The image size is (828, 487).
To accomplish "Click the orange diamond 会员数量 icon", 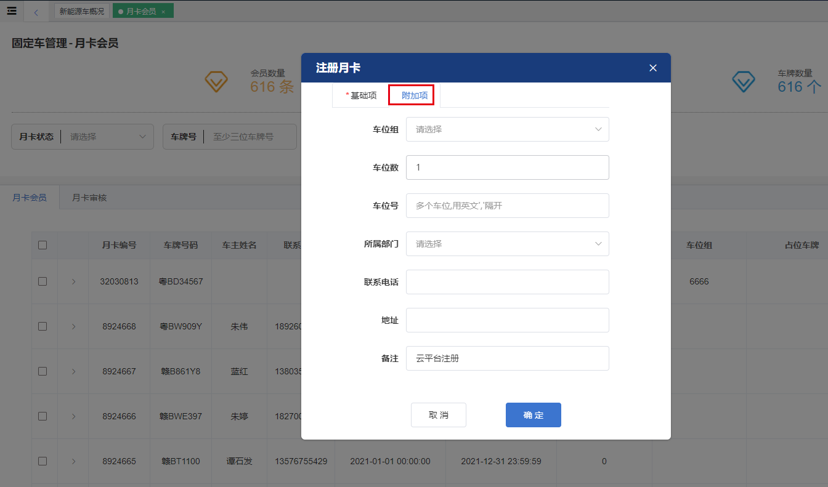I will (216, 81).
